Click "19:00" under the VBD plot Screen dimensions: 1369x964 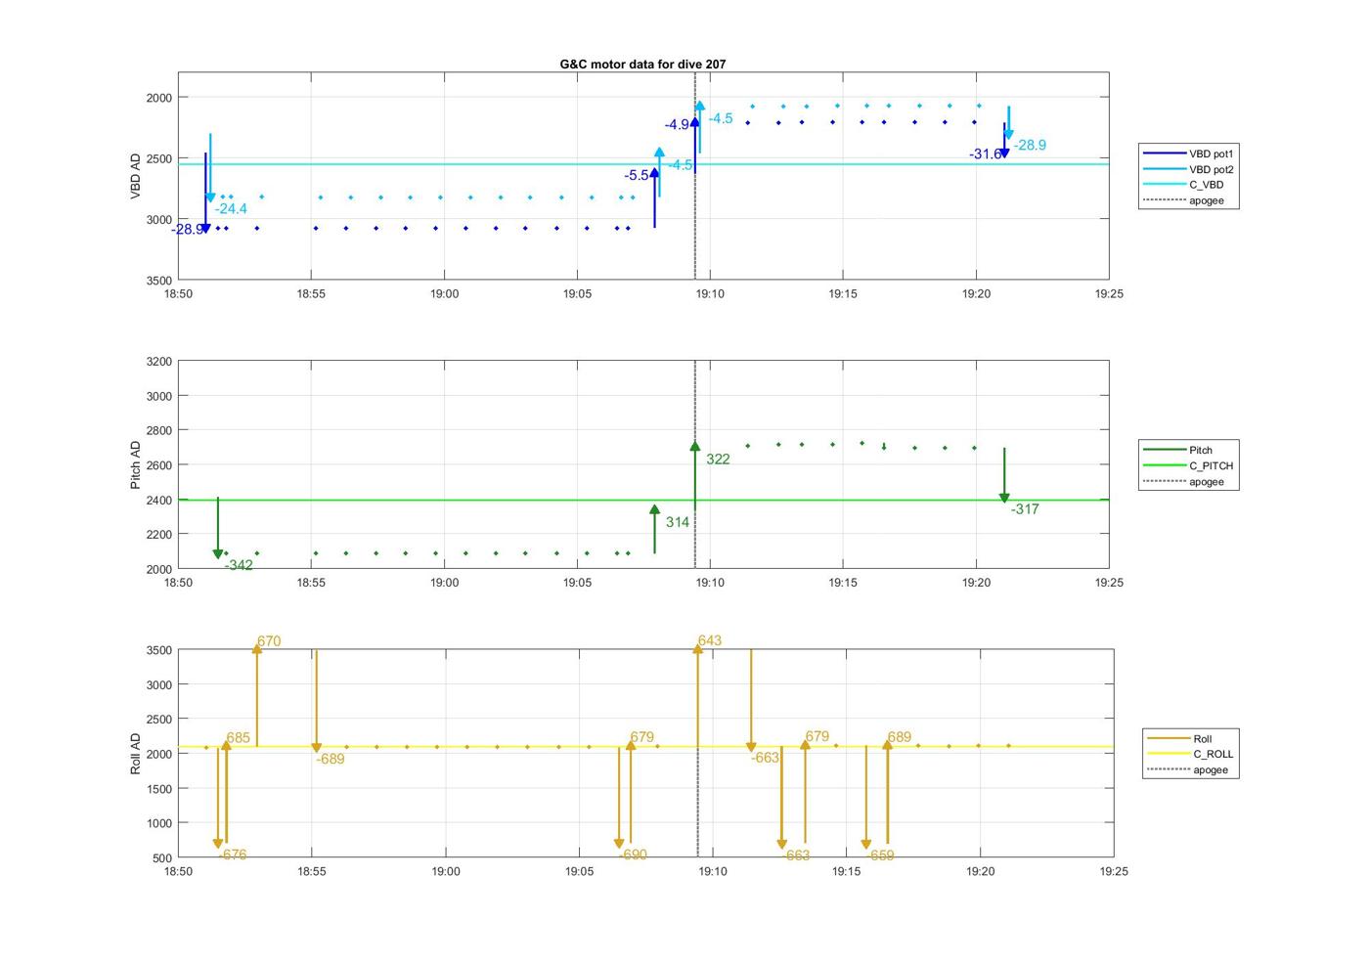(x=444, y=293)
